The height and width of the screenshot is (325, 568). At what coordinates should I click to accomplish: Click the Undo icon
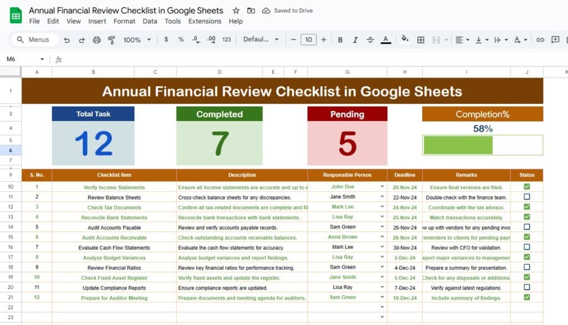65,39
